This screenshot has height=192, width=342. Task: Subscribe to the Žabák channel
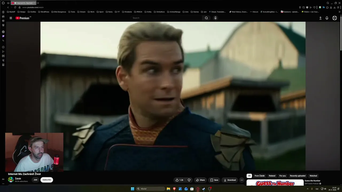pos(47,180)
